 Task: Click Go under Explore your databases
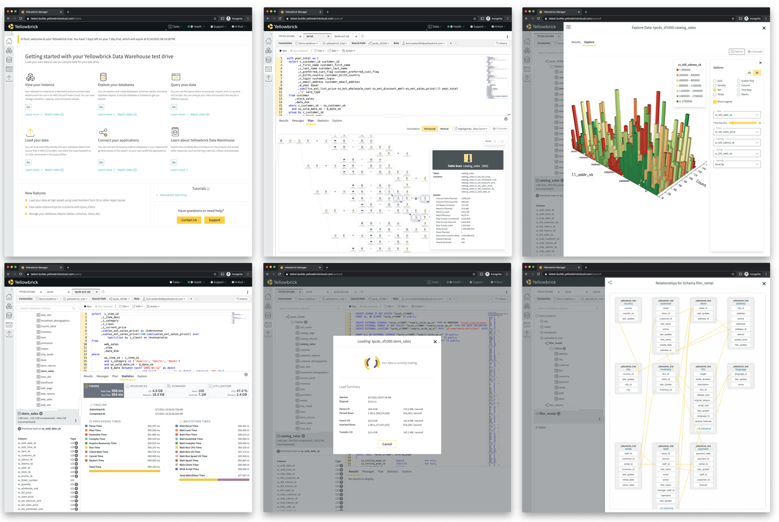click(101, 107)
